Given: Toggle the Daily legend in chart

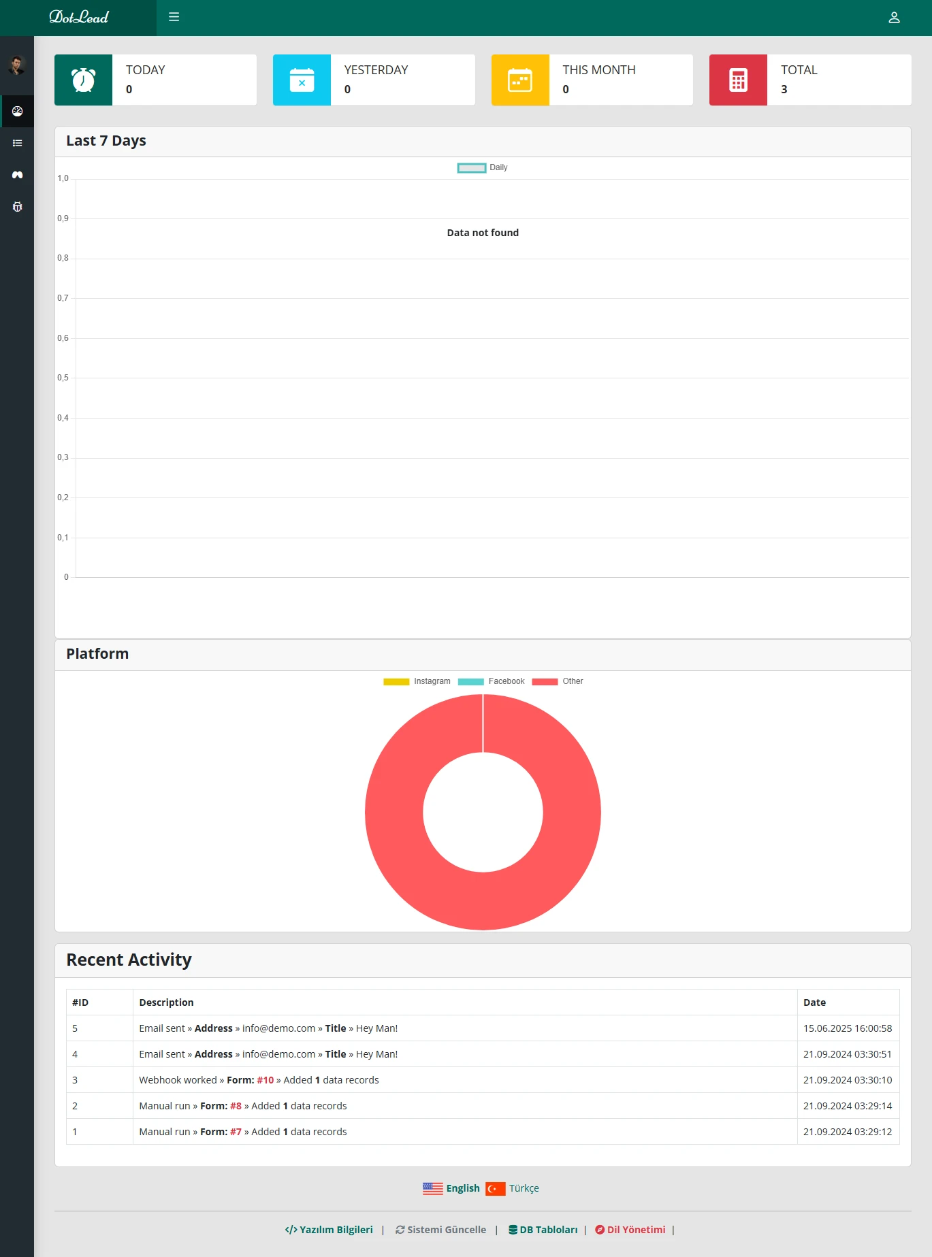Looking at the screenshot, I should 482,167.
